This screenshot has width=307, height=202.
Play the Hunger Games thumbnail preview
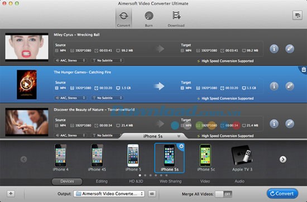[x=26, y=85]
